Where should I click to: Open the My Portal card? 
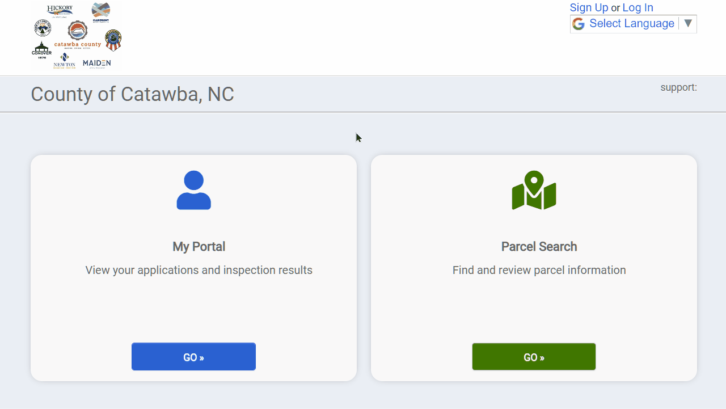click(x=193, y=357)
